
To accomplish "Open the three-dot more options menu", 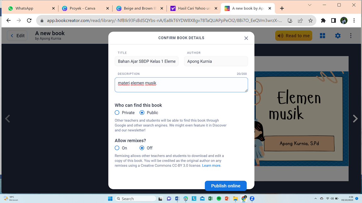I will [x=351, y=36].
